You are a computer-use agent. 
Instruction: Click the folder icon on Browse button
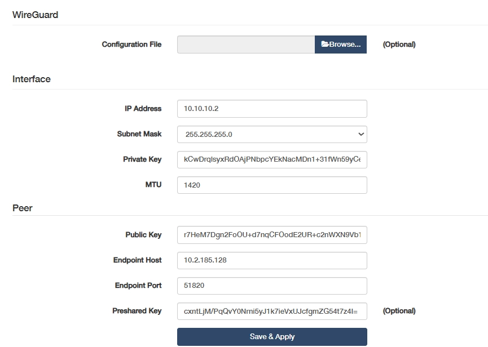coord(325,45)
